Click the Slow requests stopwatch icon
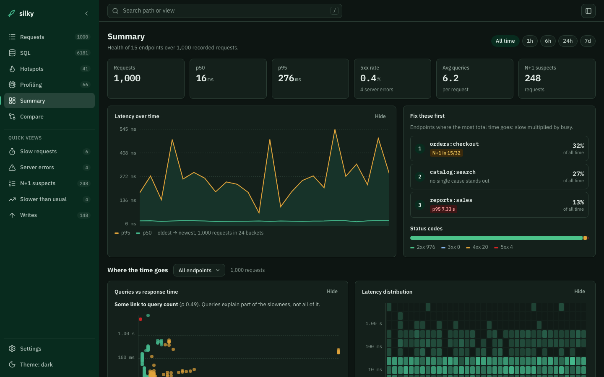 [x=12, y=152]
